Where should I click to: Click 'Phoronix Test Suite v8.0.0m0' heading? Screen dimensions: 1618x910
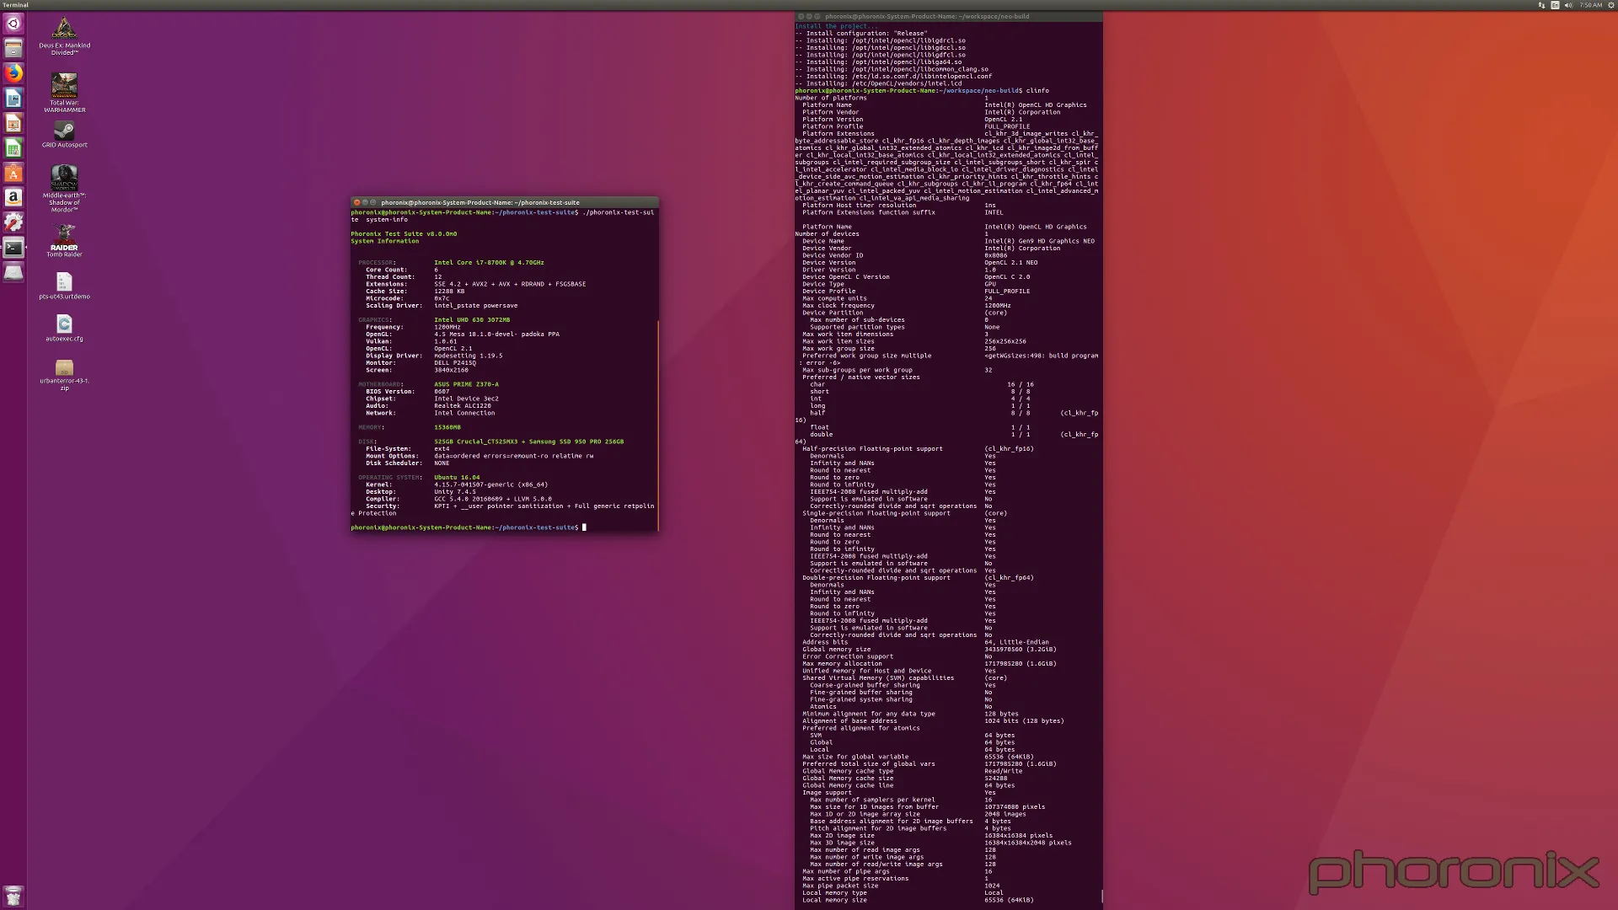[404, 233]
